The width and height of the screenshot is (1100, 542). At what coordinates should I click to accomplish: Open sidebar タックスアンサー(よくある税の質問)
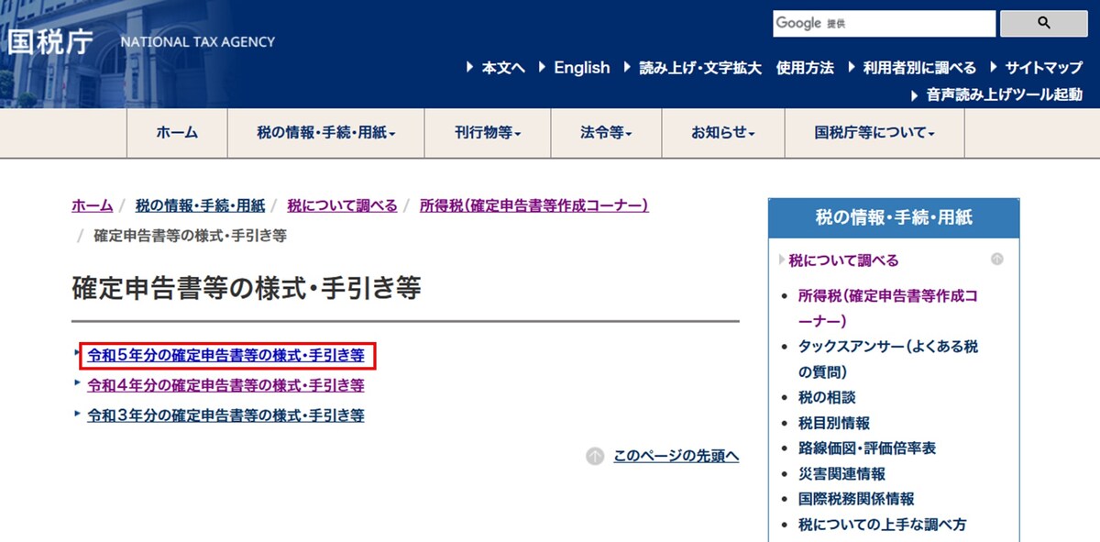coord(888,359)
